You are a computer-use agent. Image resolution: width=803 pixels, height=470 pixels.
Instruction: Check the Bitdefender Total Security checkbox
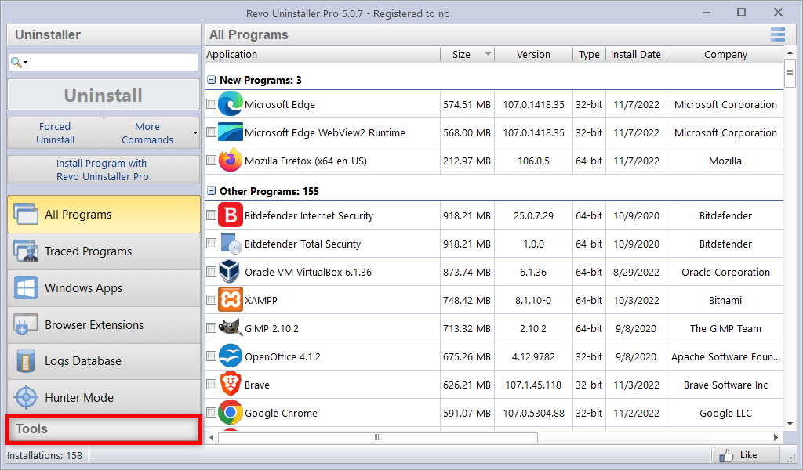click(x=211, y=243)
